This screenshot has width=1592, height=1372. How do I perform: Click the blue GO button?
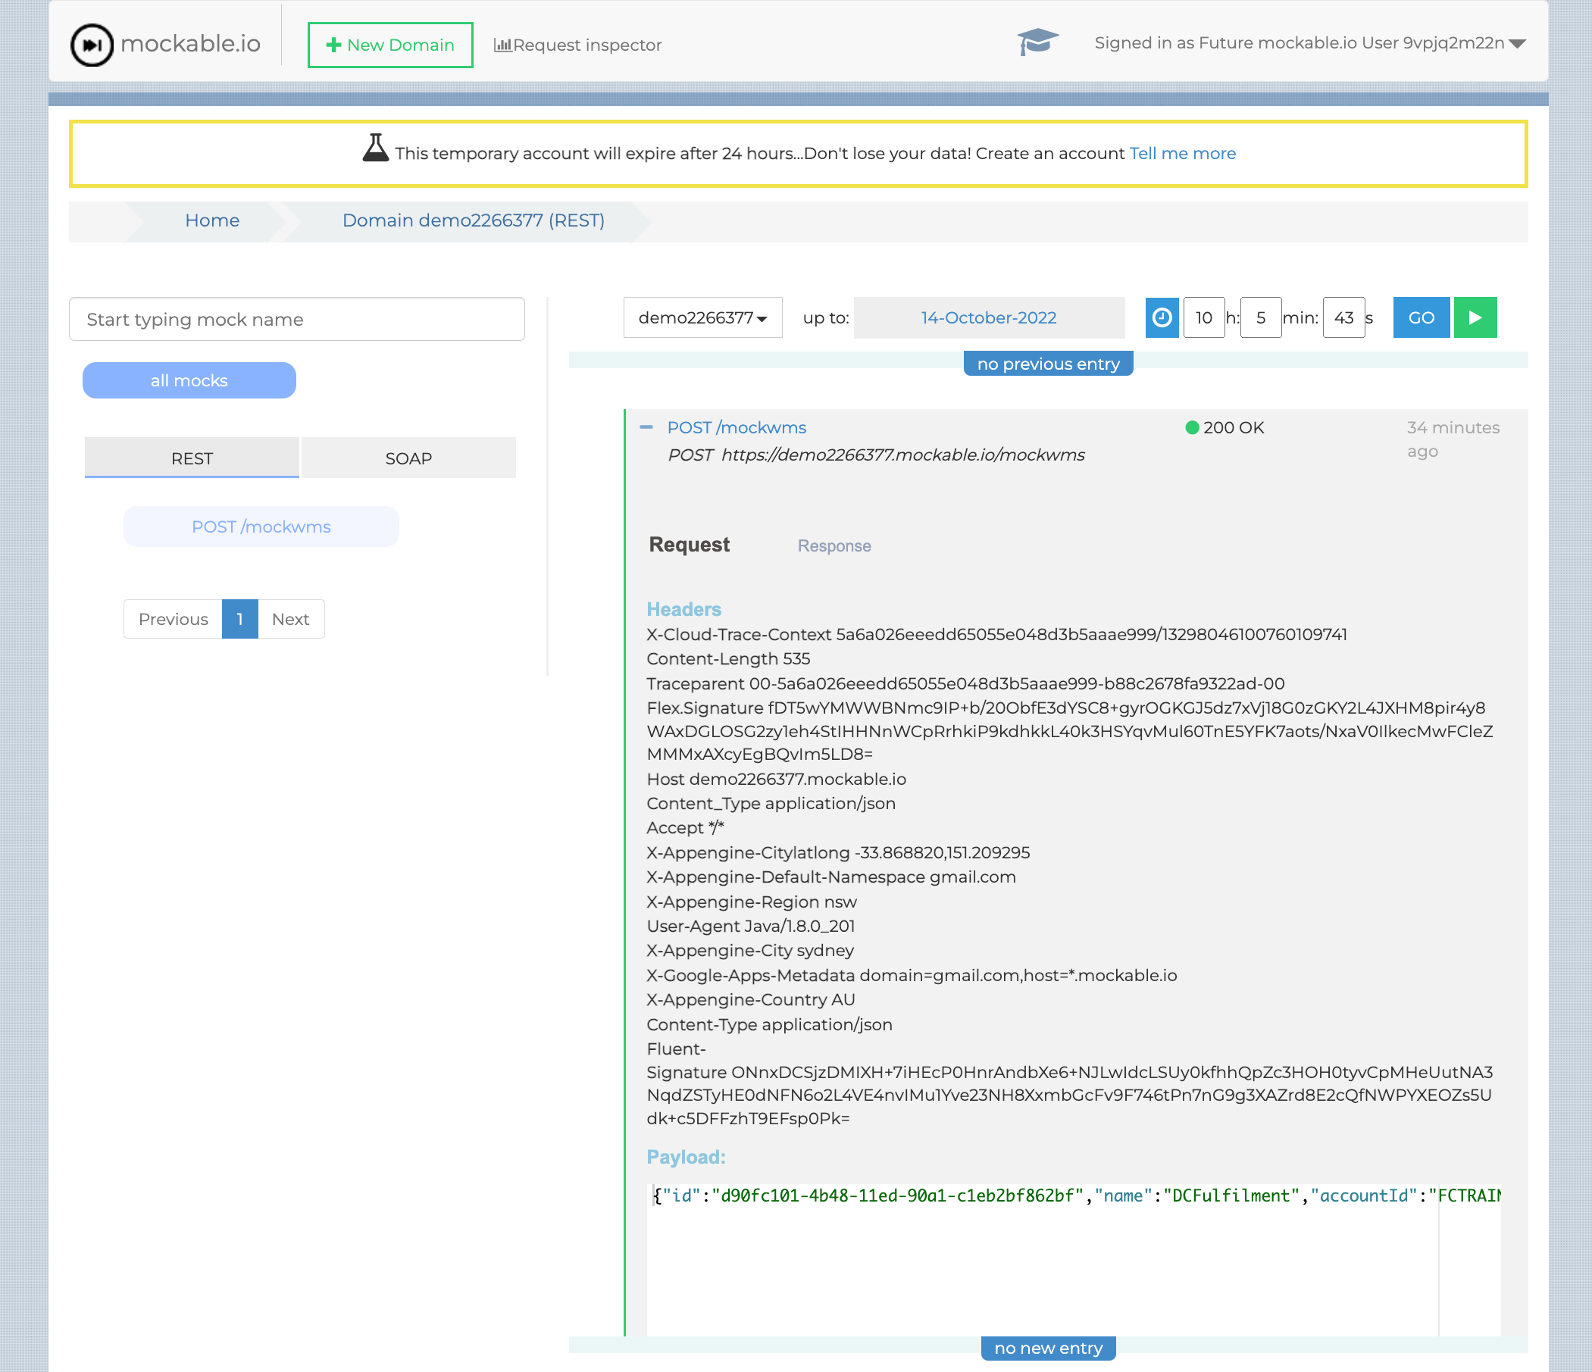coord(1421,317)
